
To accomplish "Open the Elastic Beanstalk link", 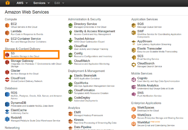I will point(85,75).
